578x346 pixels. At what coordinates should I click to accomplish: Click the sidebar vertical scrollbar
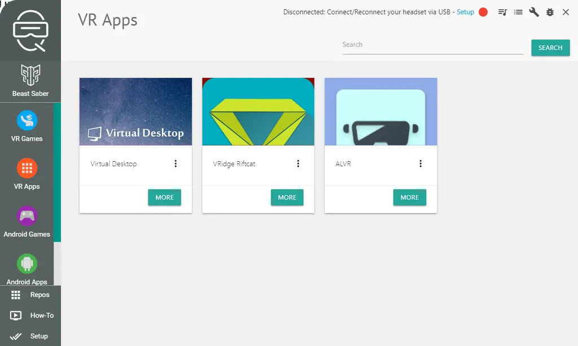pyautogui.click(x=57, y=172)
